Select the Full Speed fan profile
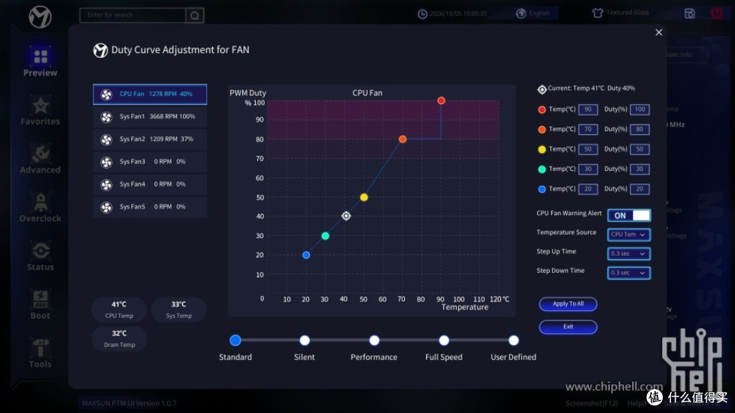Image resolution: width=735 pixels, height=413 pixels. pyautogui.click(x=444, y=340)
